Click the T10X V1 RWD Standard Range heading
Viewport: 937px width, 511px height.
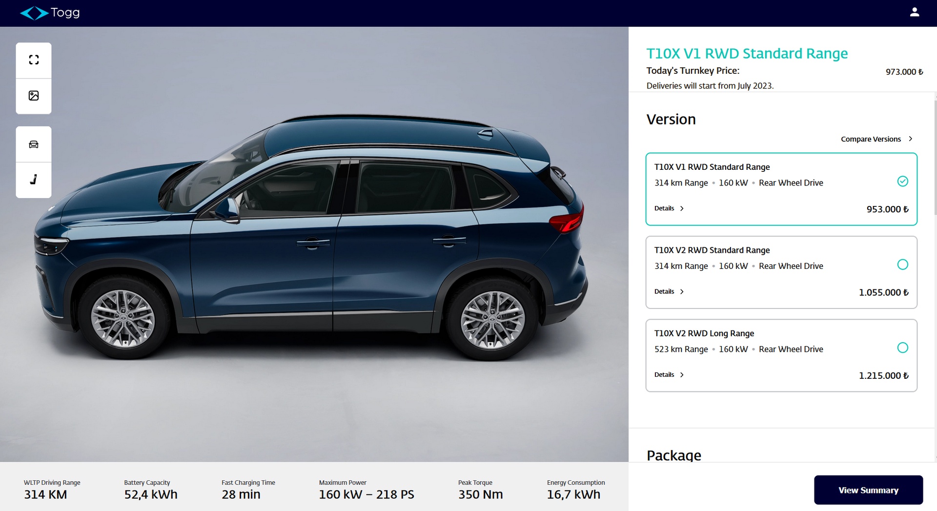[x=747, y=53]
